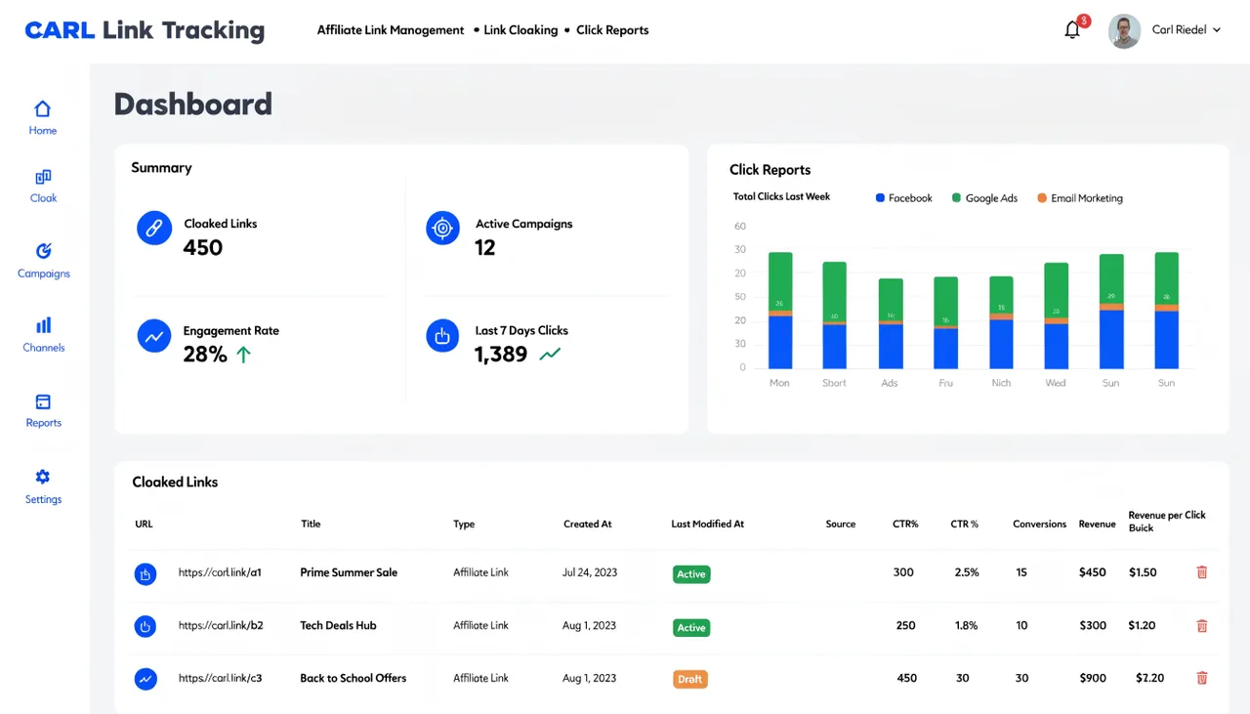
Task: Click Carl Riedel's profile avatar
Action: point(1124,30)
